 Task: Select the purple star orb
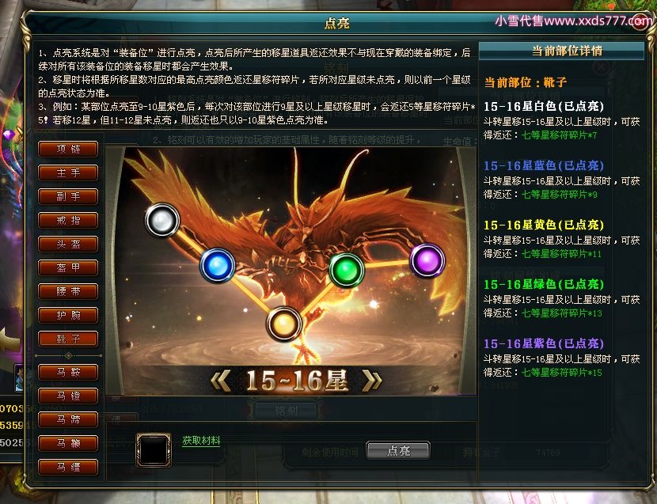coord(427,260)
